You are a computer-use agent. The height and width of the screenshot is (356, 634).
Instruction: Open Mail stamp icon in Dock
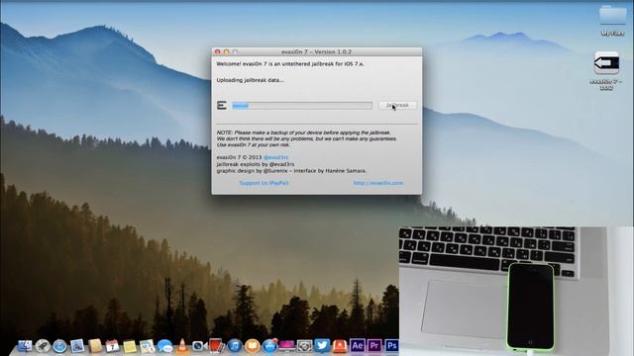click(x=77, y=346)
